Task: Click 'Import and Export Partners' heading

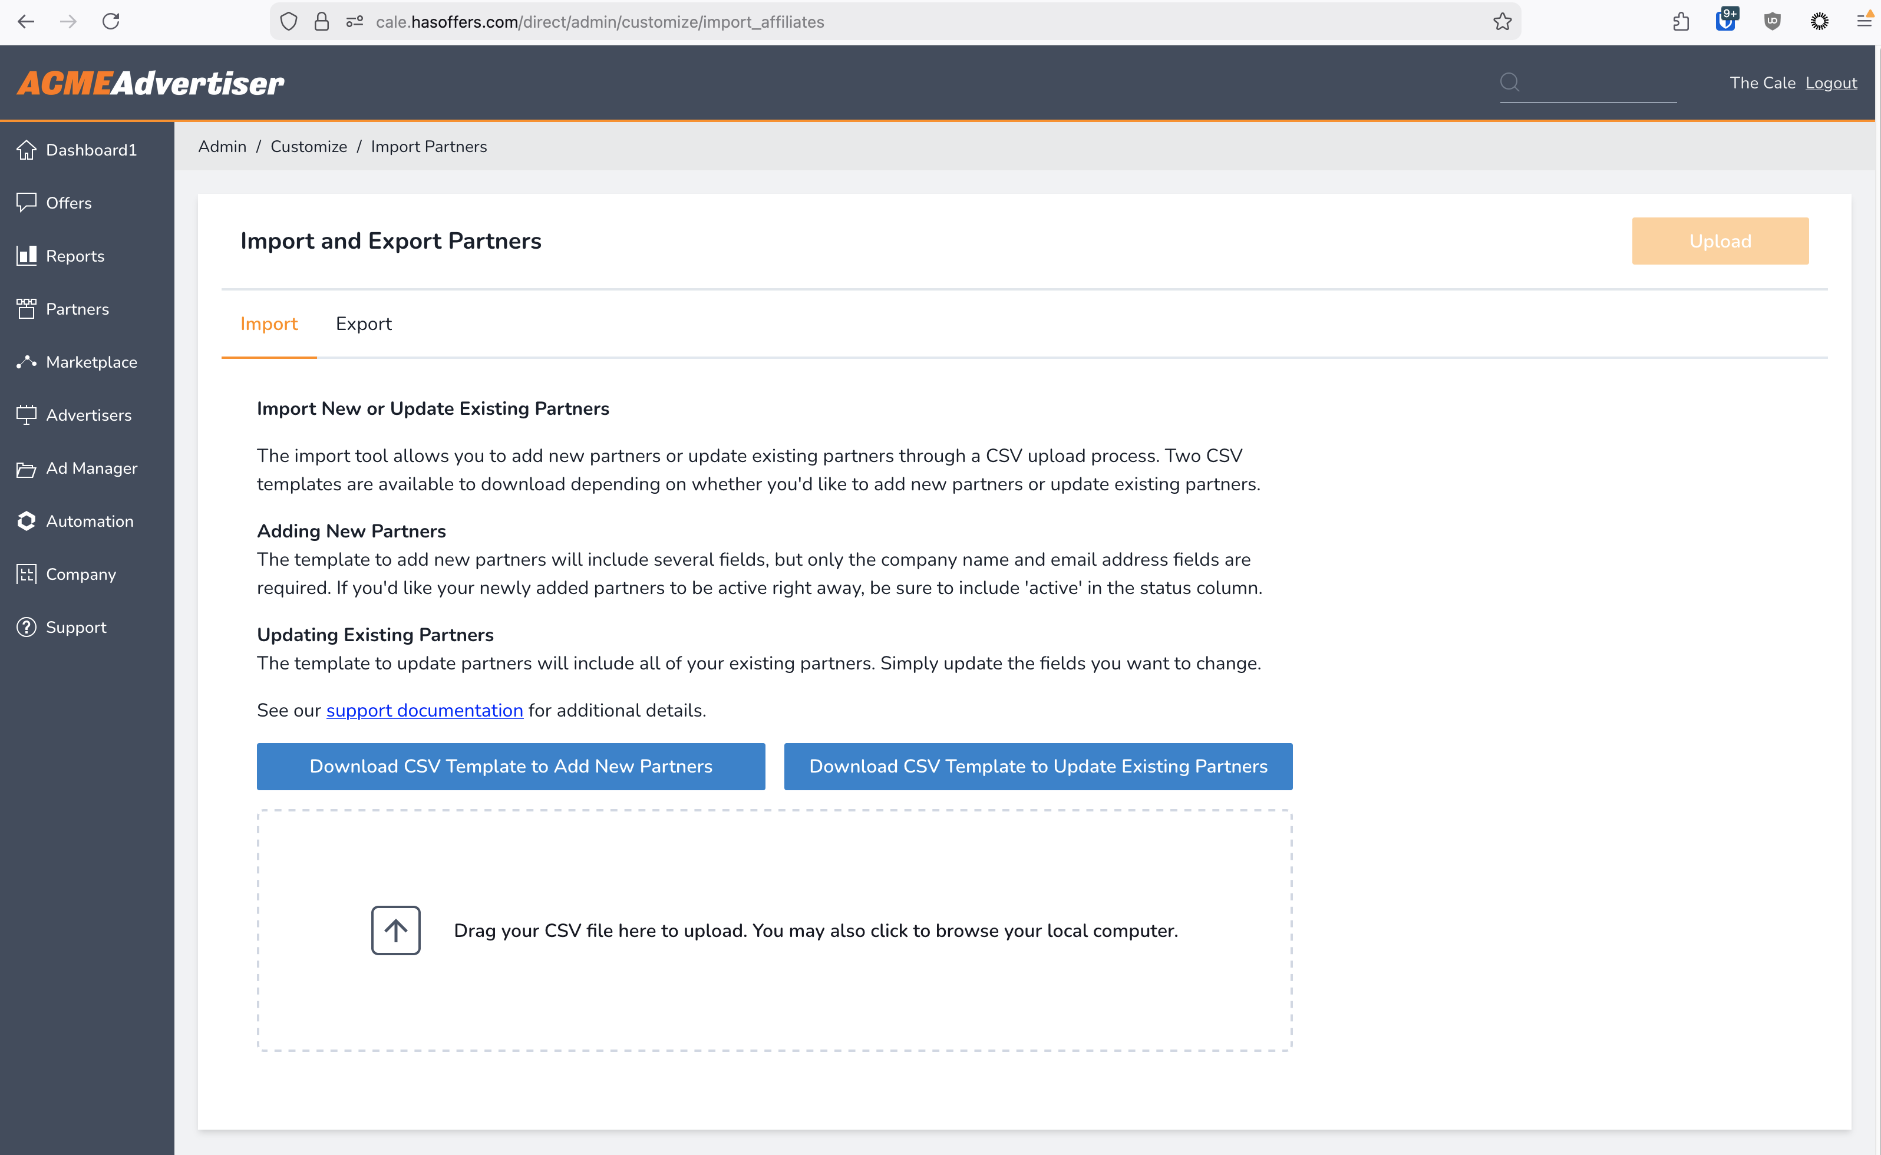Action: coord(391,240)
